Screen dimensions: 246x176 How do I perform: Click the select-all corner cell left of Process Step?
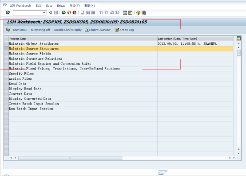pyautogui.click(x=6, y=39)
